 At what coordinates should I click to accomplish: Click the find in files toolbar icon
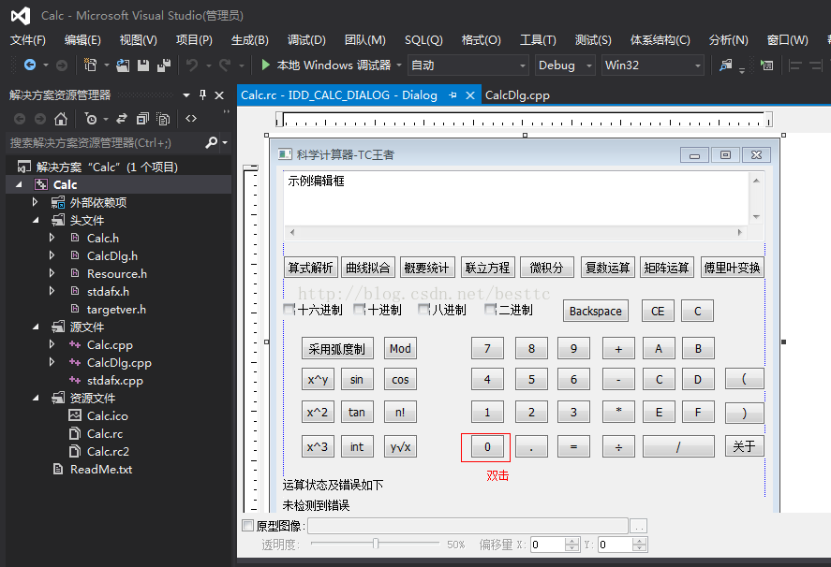[725, 65]
